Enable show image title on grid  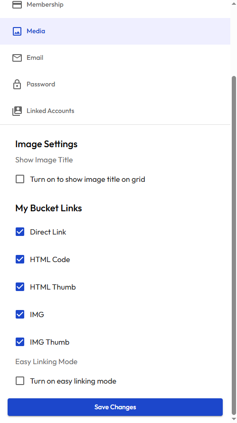(x=20, y=179)
